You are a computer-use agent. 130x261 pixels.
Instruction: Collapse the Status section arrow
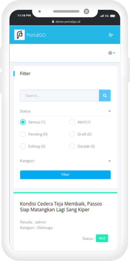tap(110, 111)
